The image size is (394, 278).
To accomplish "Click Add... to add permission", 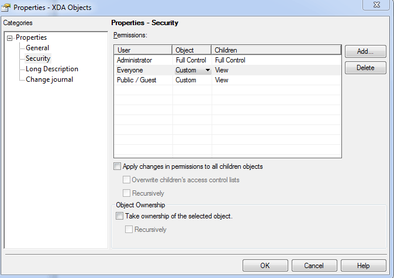I will [x=365, y=51].
